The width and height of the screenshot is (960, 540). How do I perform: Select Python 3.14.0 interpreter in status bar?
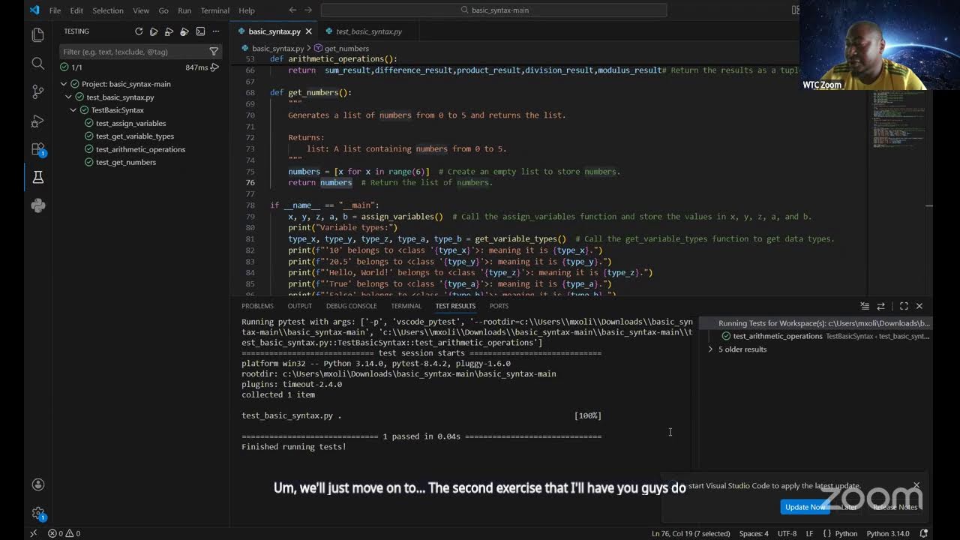888,533
